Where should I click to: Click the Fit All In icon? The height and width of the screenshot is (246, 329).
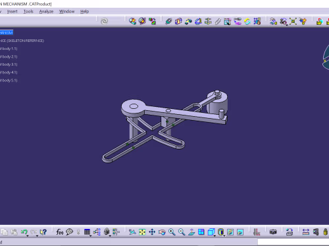pyautogui.click(x=142, y=232)
